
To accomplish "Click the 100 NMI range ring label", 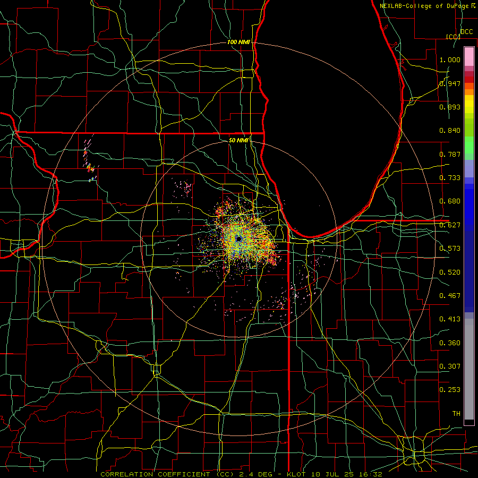I will click(238, 42).
